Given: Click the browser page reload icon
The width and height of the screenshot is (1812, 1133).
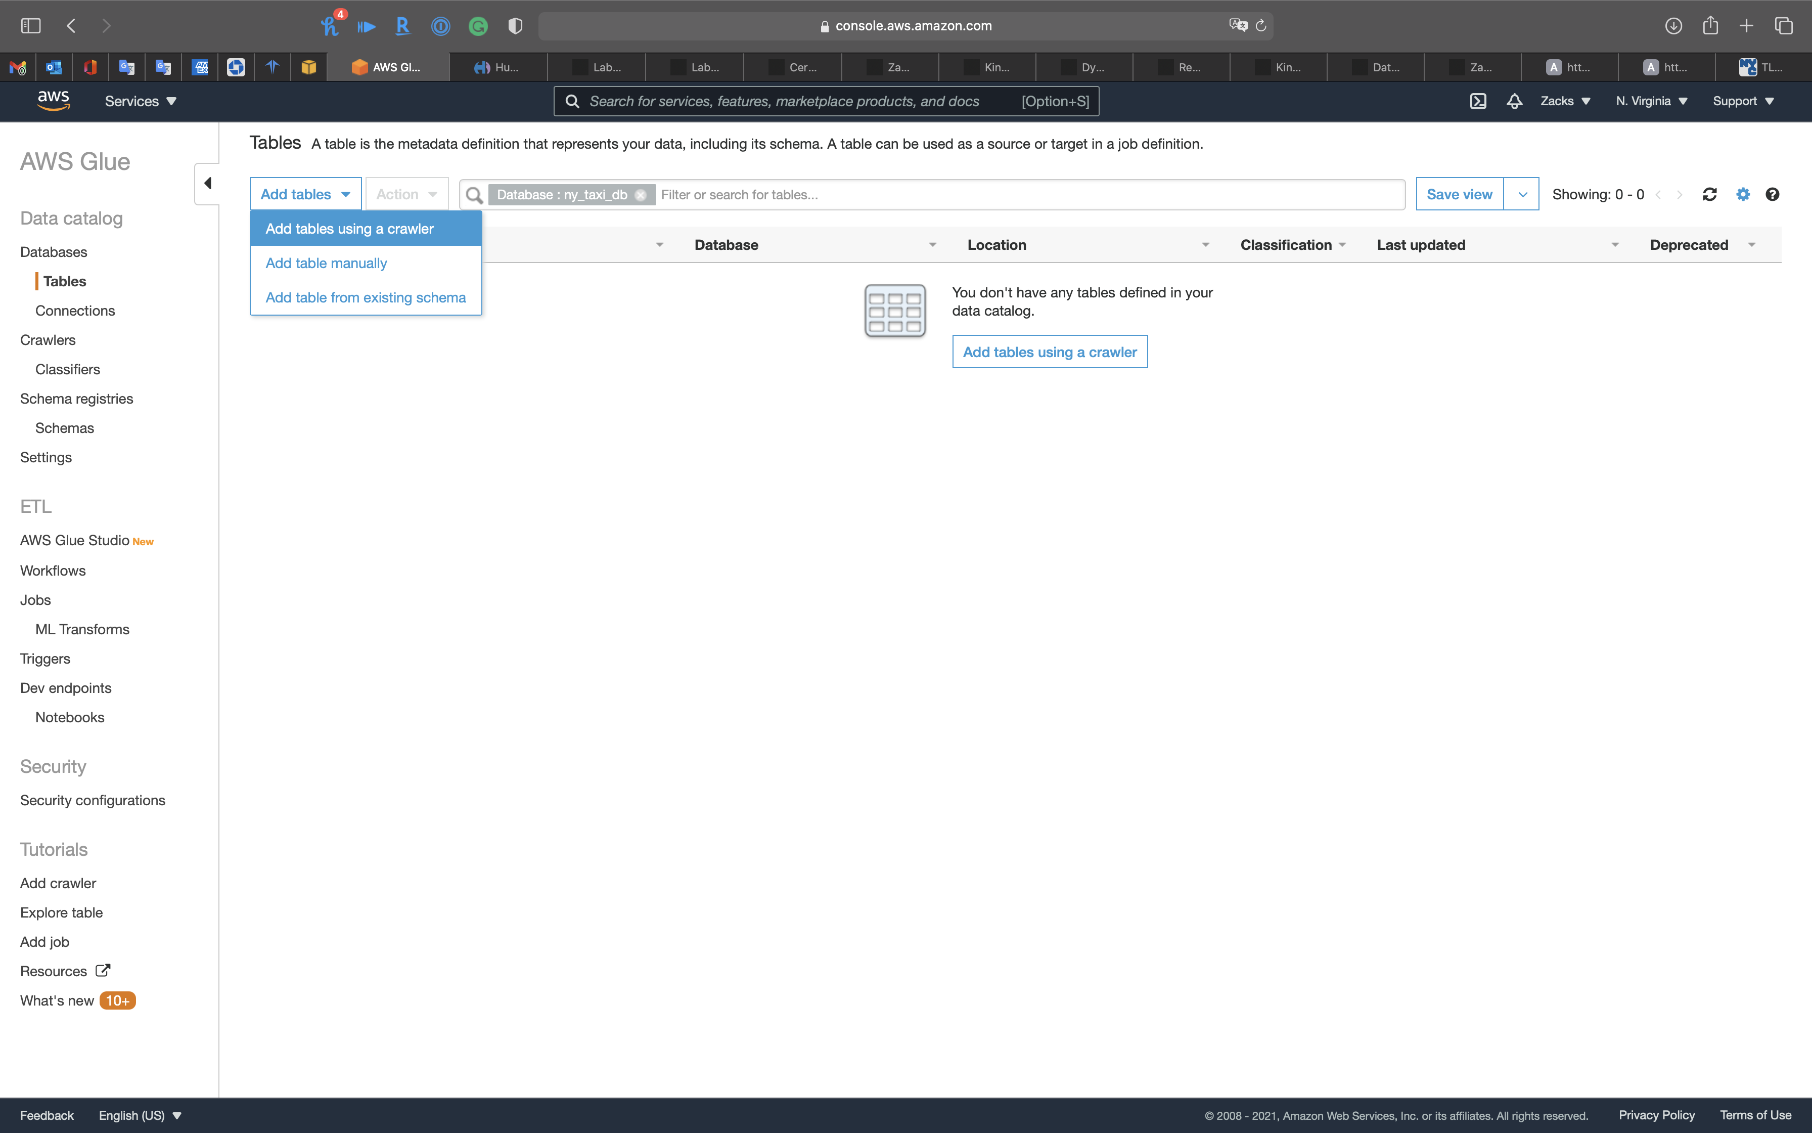Looking at the screenshot, I should 1261,26.
